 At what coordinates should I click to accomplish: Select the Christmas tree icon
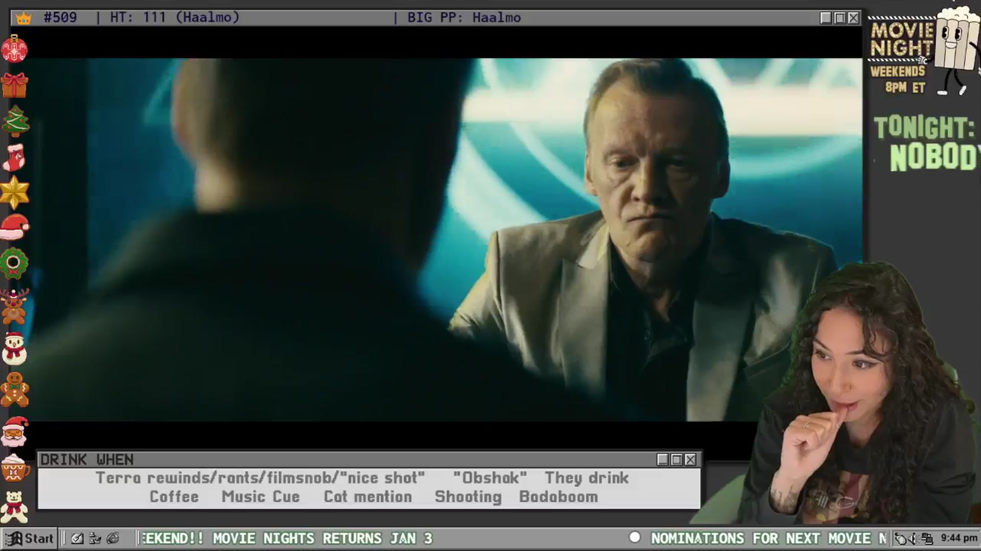[x=15, y=121]
